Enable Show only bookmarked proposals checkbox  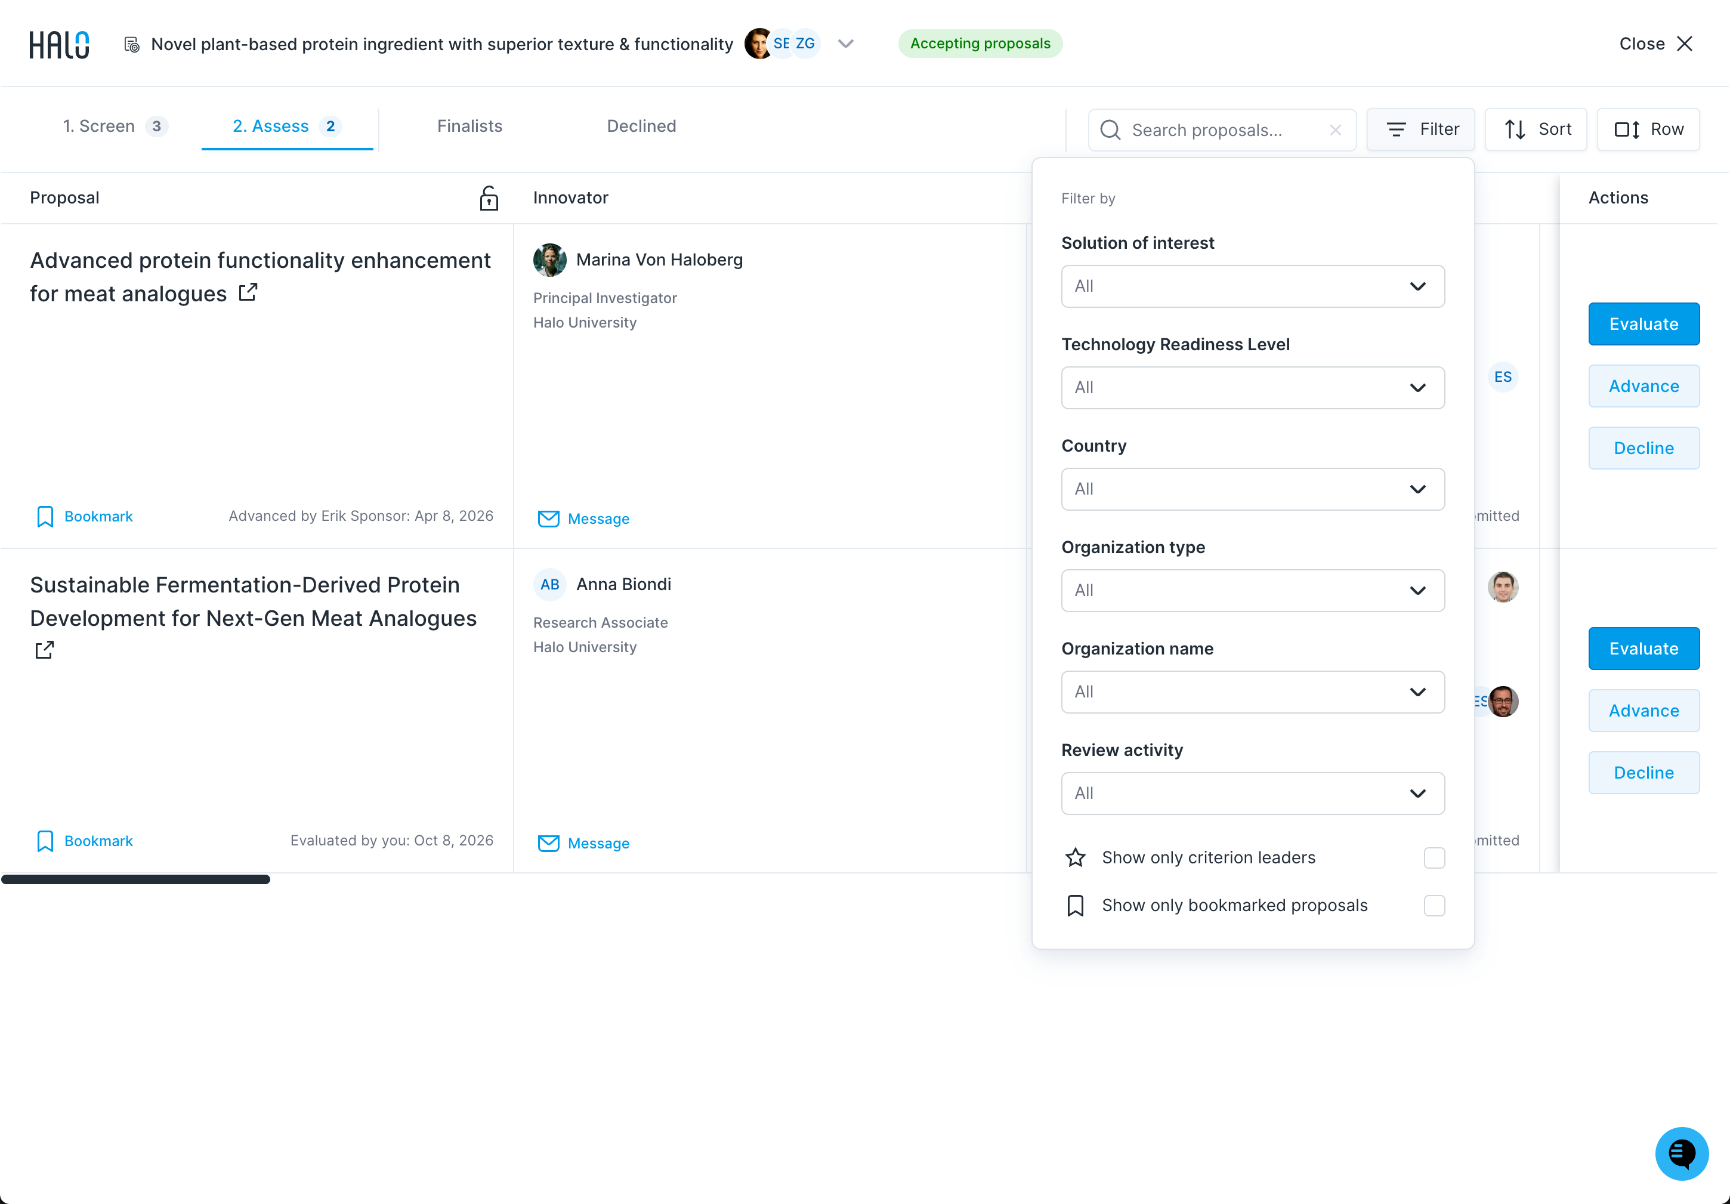click(x=1434, y=906)
